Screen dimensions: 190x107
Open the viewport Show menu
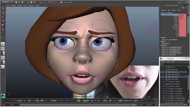tap(25, 5)
